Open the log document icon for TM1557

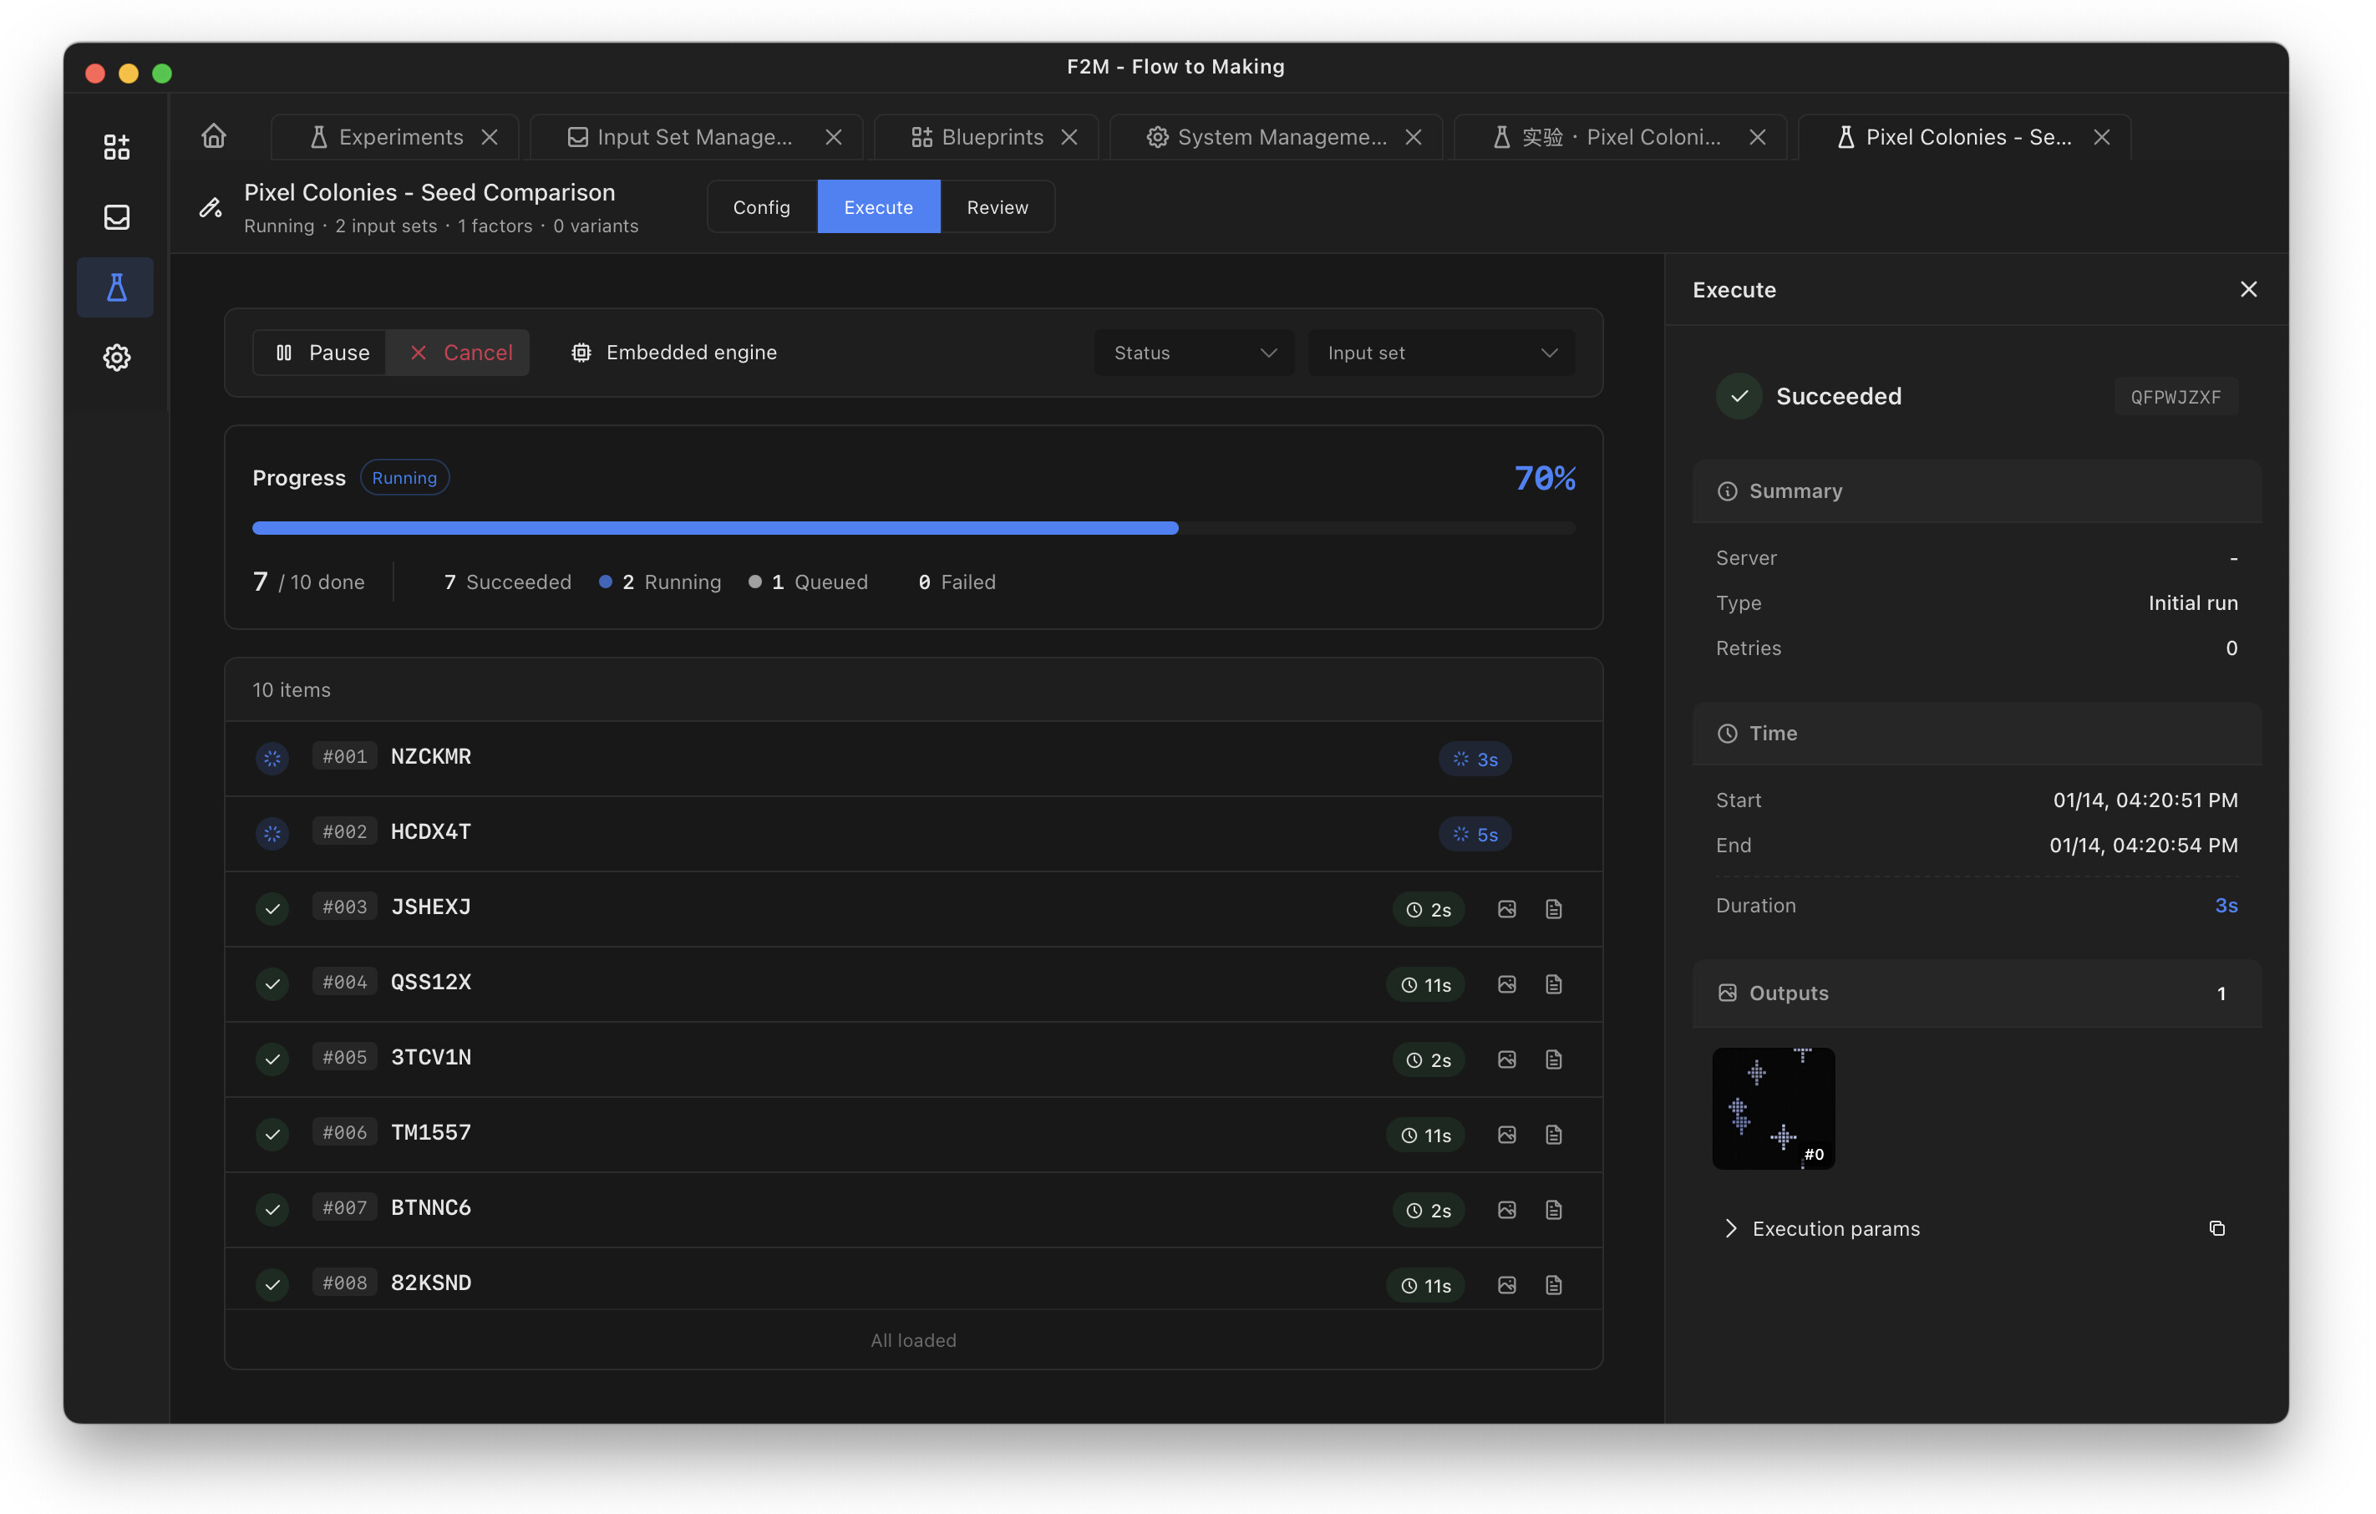click(x=1553, y=1135)
